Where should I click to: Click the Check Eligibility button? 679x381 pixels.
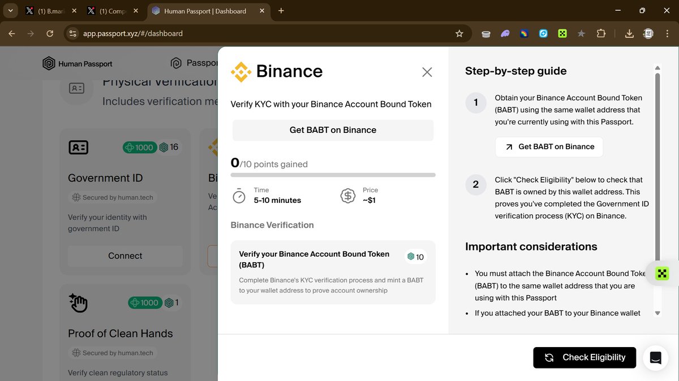(585, 357)
